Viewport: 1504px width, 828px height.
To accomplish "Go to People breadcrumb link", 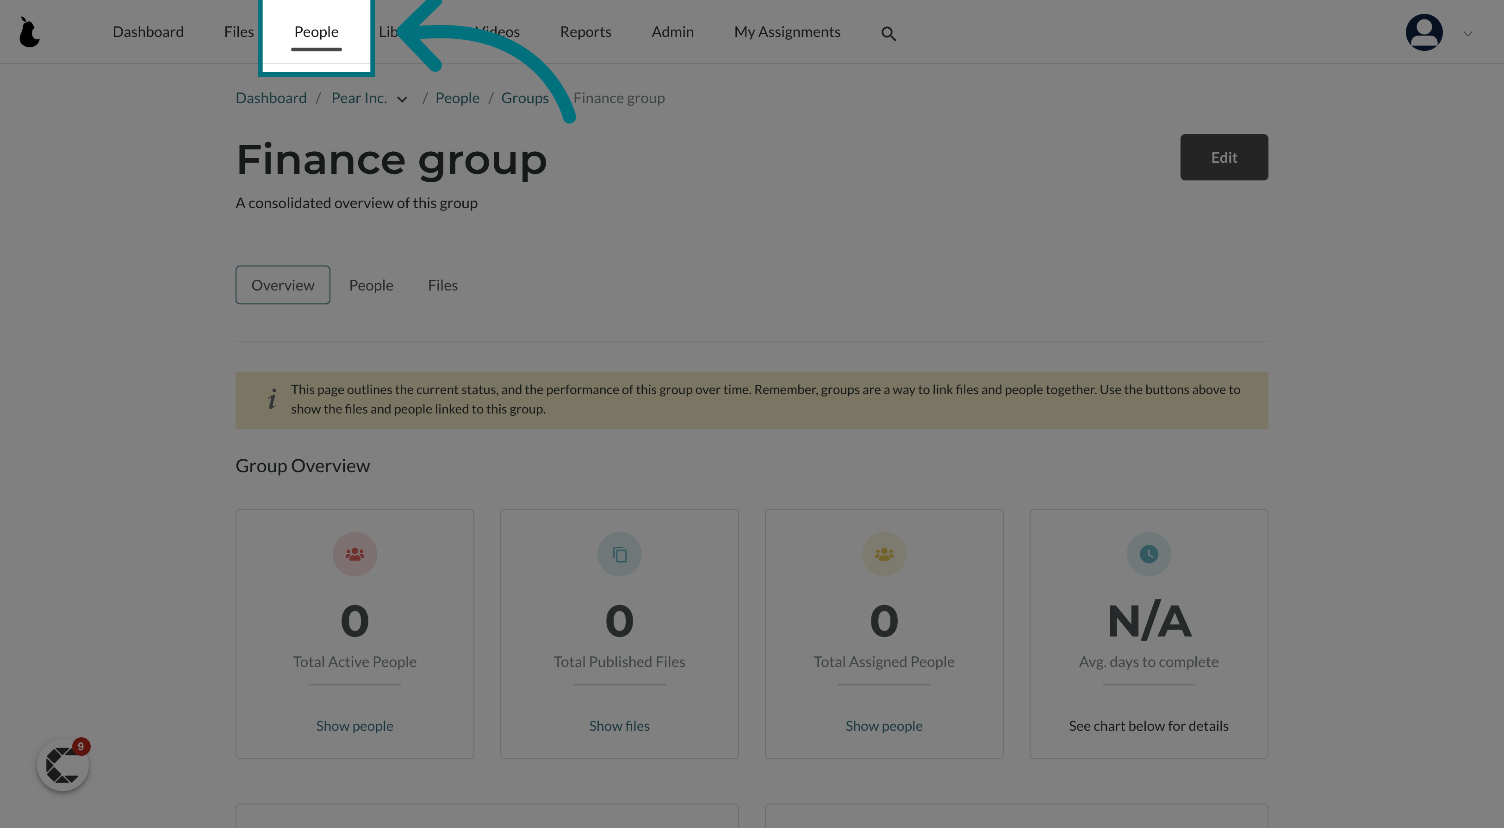I will click(457, 98).
